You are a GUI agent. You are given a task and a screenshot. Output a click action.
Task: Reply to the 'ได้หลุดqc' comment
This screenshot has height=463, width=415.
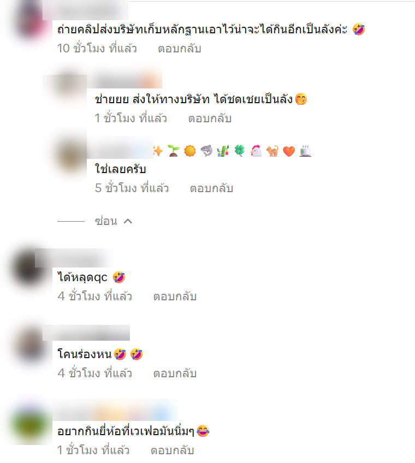(x=175, y=296)
